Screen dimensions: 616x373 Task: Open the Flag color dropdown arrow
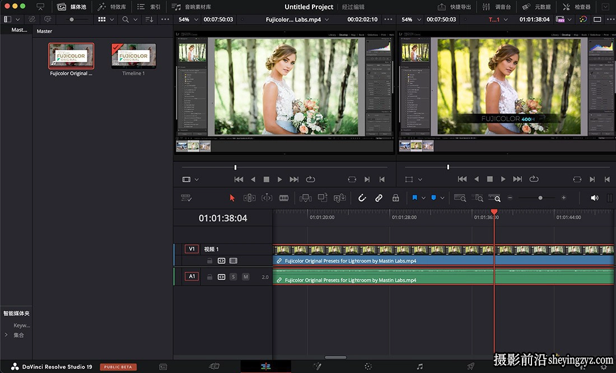point(423,198)
